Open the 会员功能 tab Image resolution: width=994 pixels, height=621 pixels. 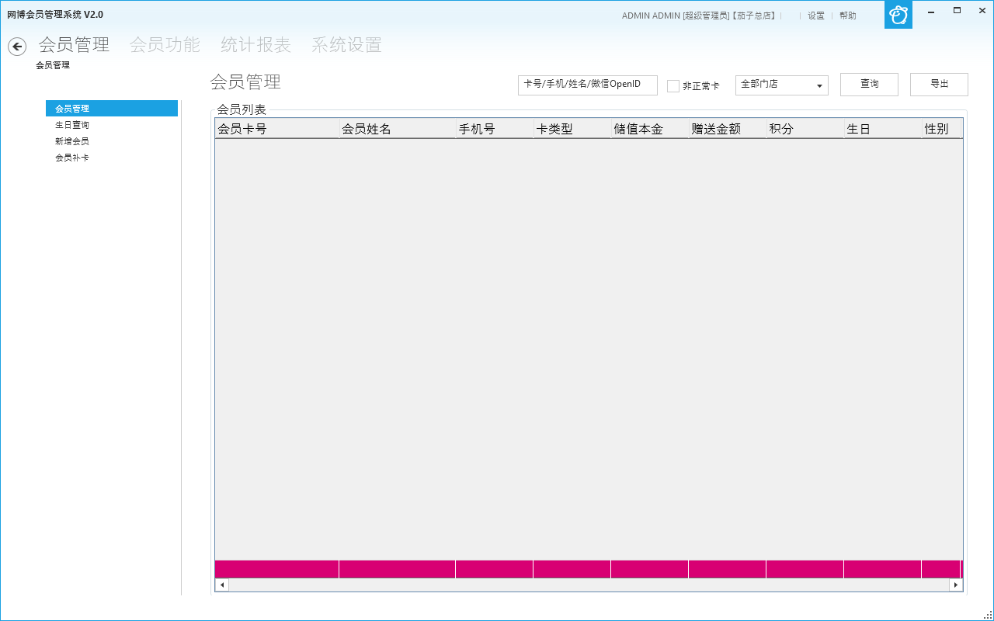(x=165, y=45)
